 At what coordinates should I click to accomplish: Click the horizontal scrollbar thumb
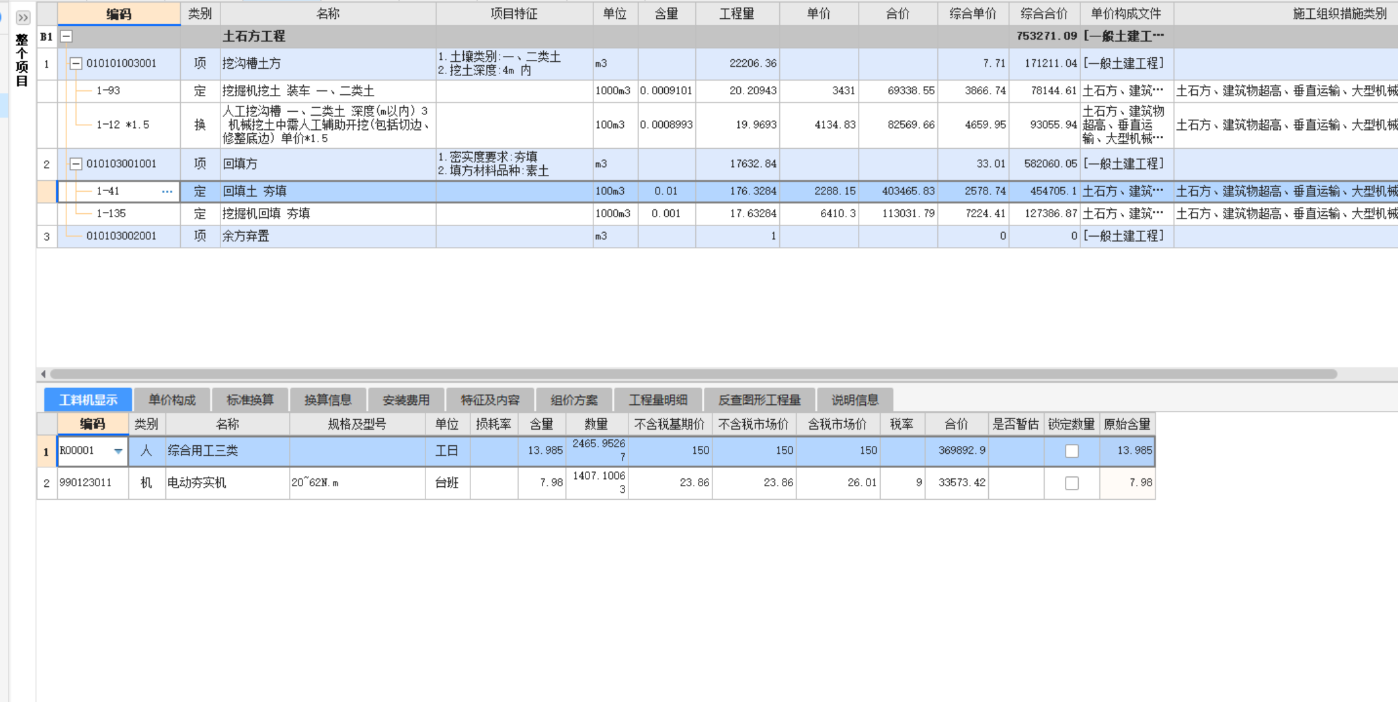pos(693,374)
